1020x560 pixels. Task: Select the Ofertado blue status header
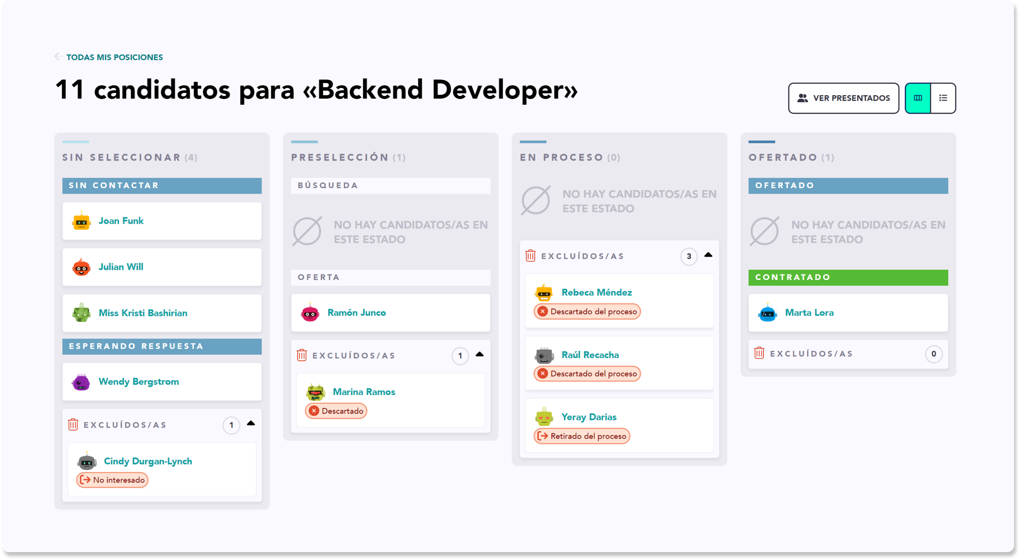(x=848, y=185)
